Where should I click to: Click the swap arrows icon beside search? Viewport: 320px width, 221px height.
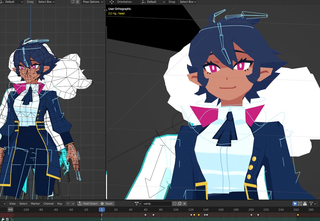(10, 210)
